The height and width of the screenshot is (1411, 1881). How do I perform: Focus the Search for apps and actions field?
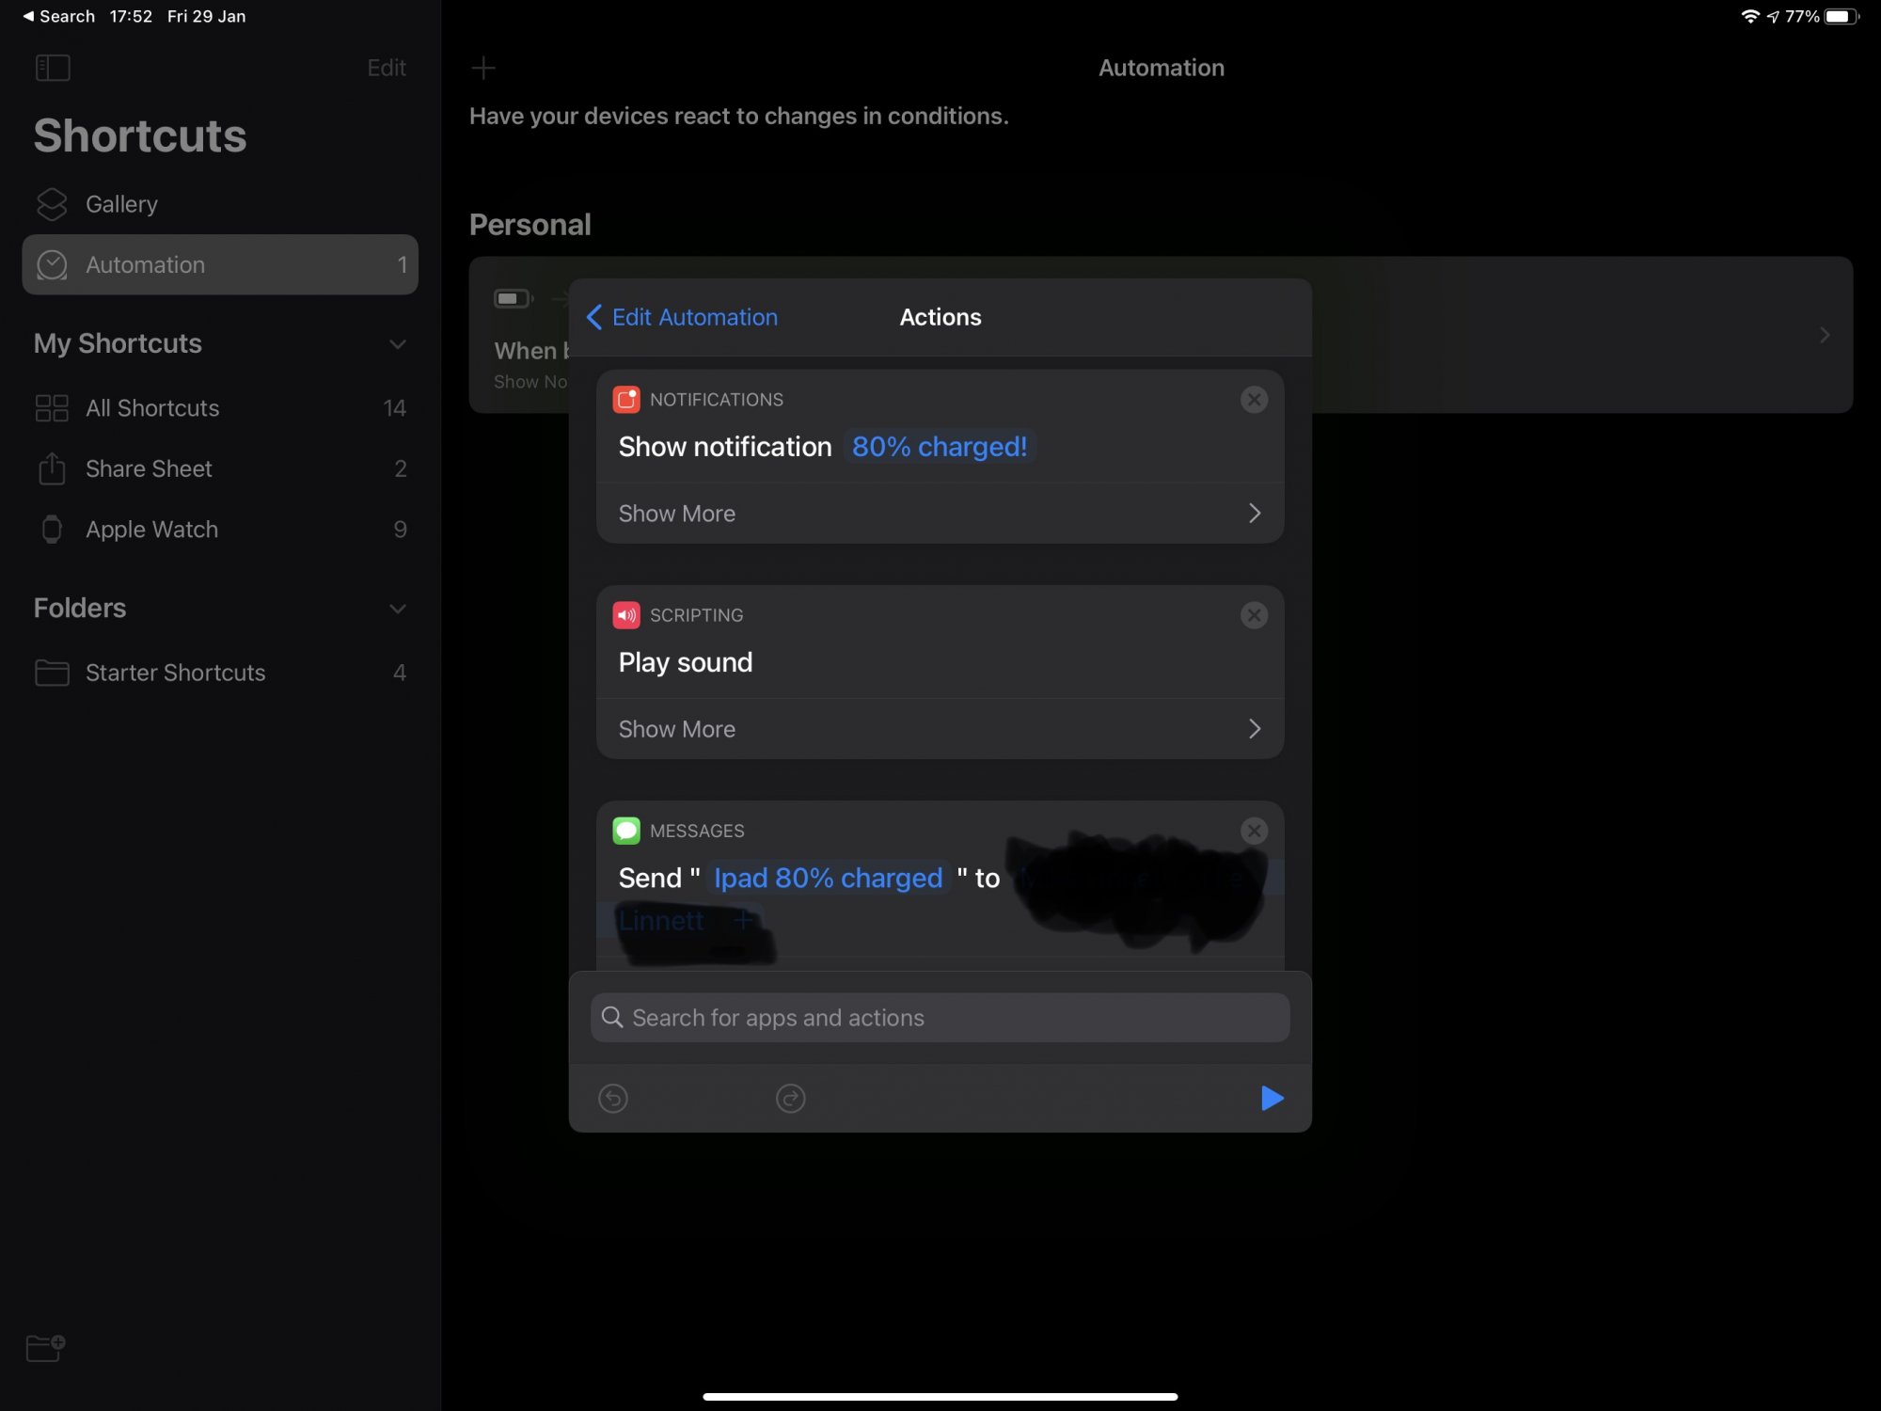click(x=940, y=1018)
